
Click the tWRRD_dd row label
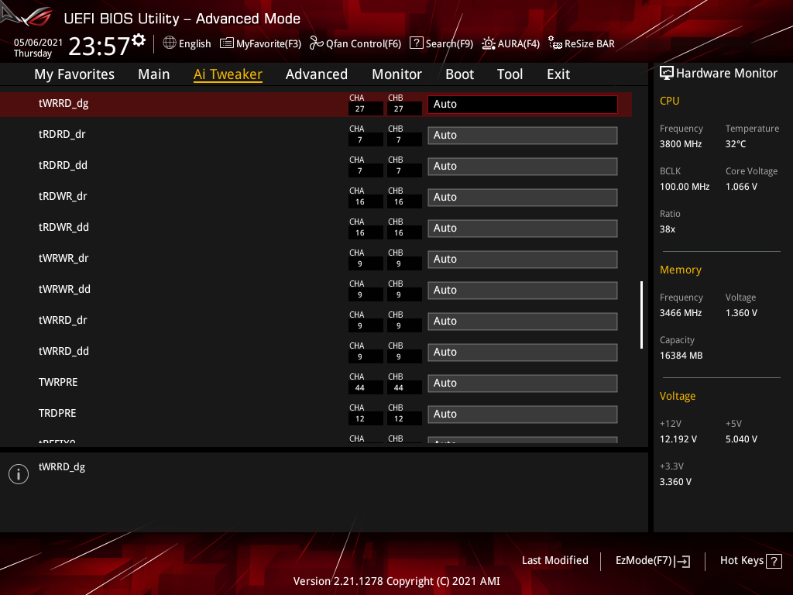tap(64, 351)
